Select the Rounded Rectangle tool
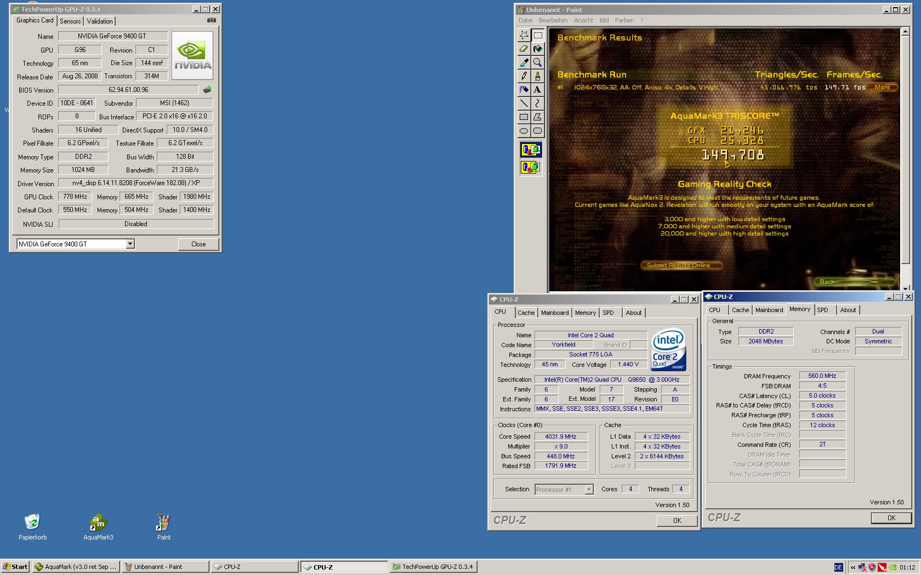The image size is (921, 575). [x=538, y=131]
